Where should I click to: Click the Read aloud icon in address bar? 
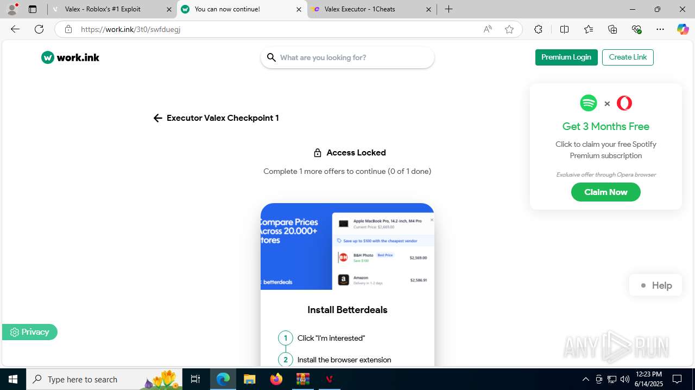click(488, 29)
